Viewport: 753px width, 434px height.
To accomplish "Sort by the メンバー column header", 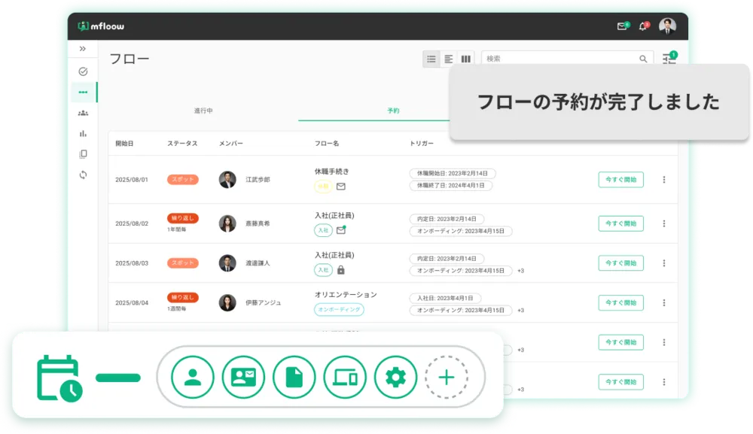I will tap(231, 144).
